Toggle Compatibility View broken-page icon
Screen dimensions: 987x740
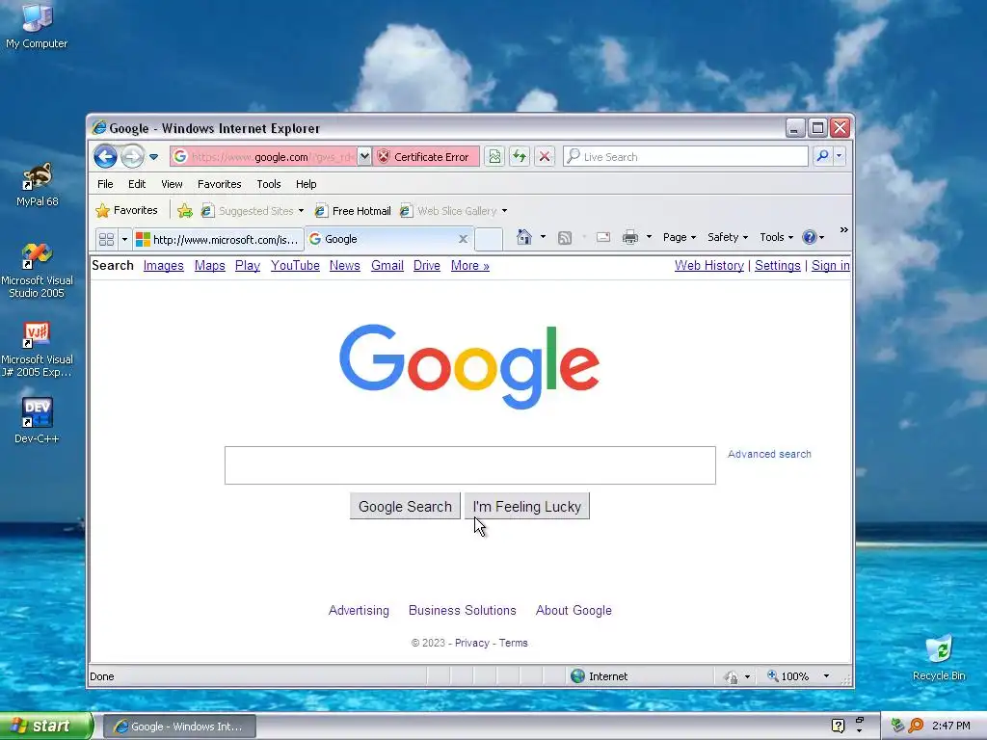click(x=494, y=156)
